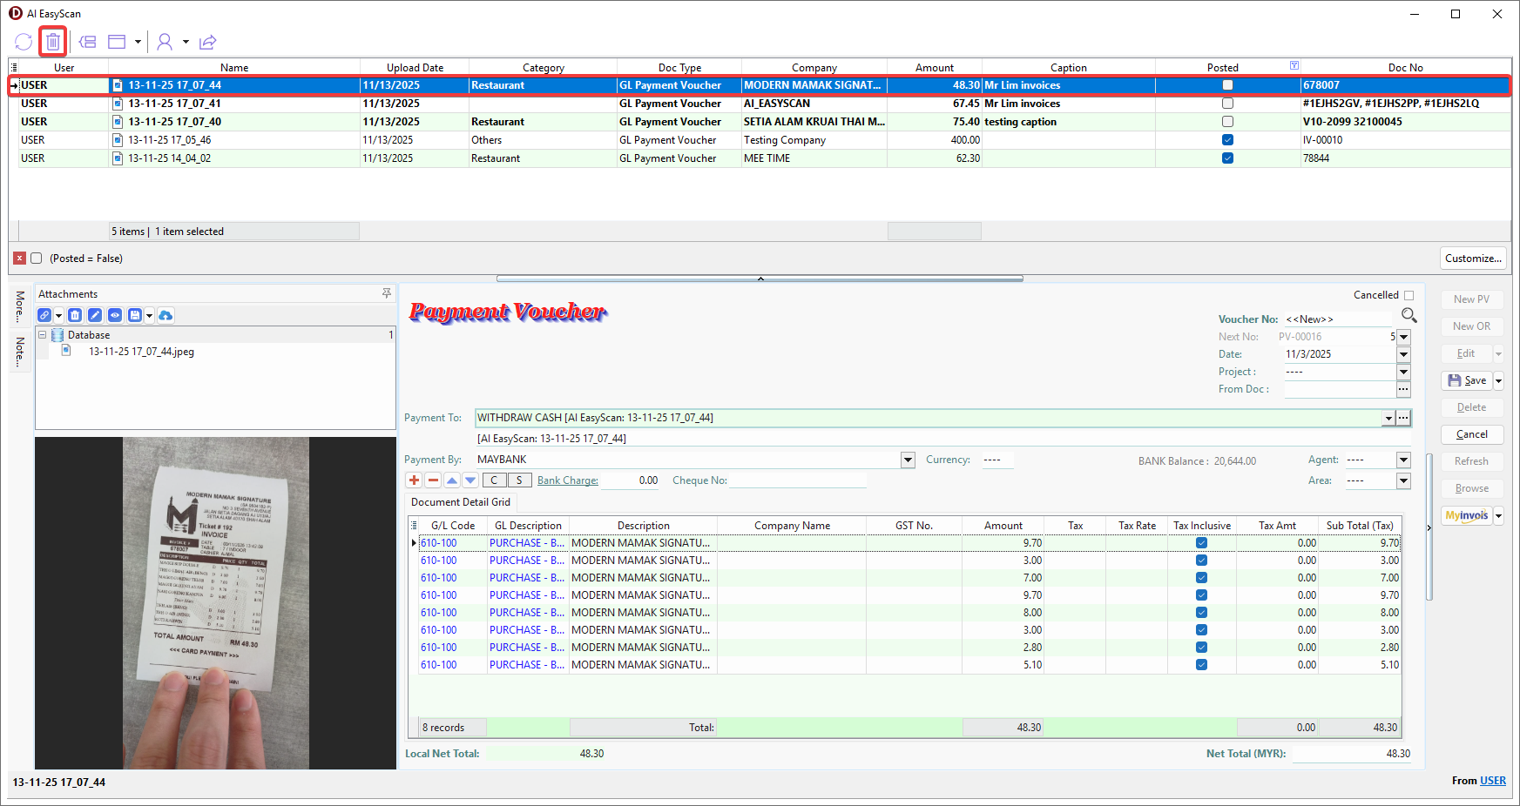Toggle Posted checkbox for SETIA ALAM row
Image resolution: width=1520 pixels, height=806 pixels.
pos(1227,122)
